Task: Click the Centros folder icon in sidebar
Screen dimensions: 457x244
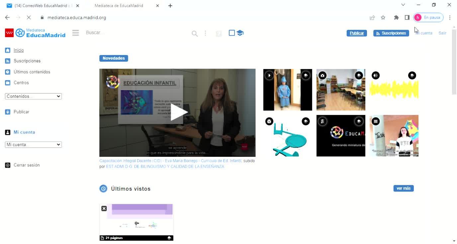Action: pos(8,83)
